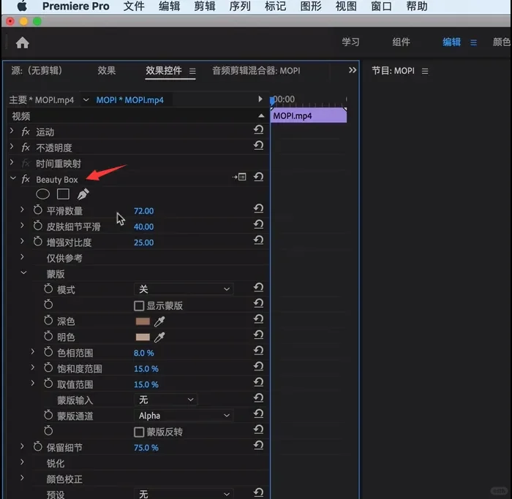Toggle the fx switch for 不透明度
This screenshot has width=512, height=499.
pyautogui.click(x=26, y=148)
